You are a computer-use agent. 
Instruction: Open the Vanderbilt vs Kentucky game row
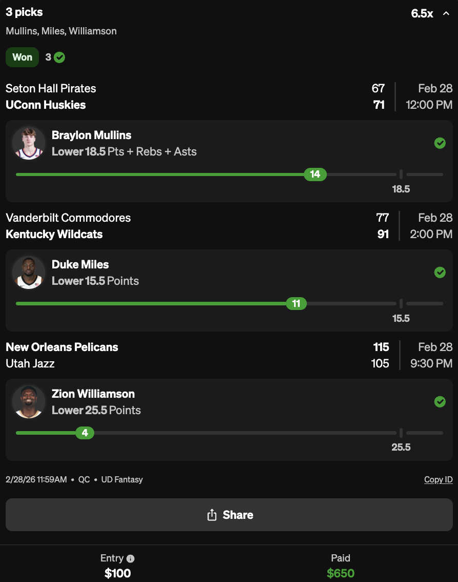pos(229,226)
